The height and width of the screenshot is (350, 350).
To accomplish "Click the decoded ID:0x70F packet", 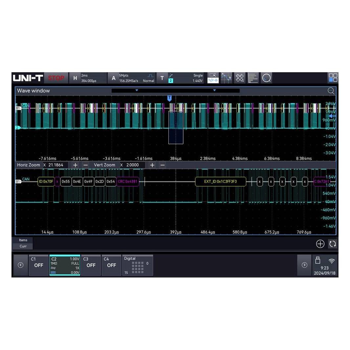I will click(46, 182).
